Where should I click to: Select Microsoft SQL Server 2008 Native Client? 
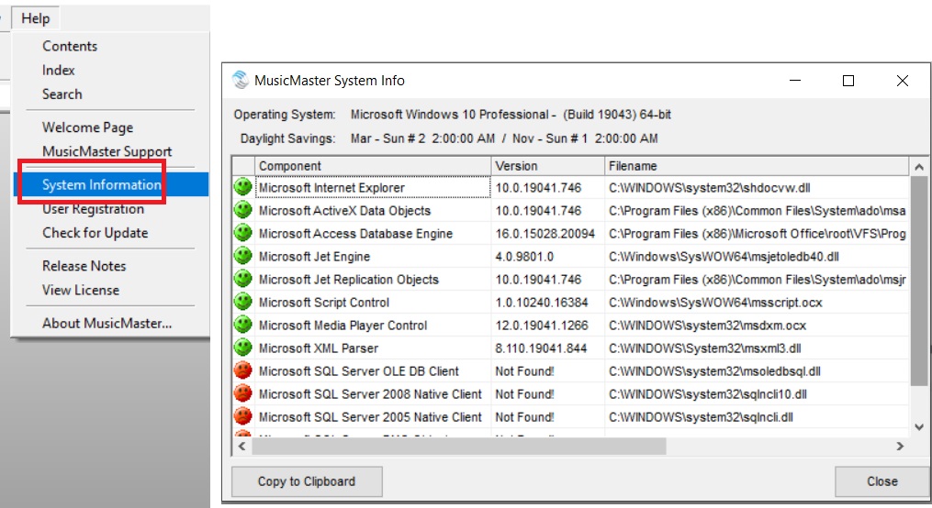click(x=570, y=394)
